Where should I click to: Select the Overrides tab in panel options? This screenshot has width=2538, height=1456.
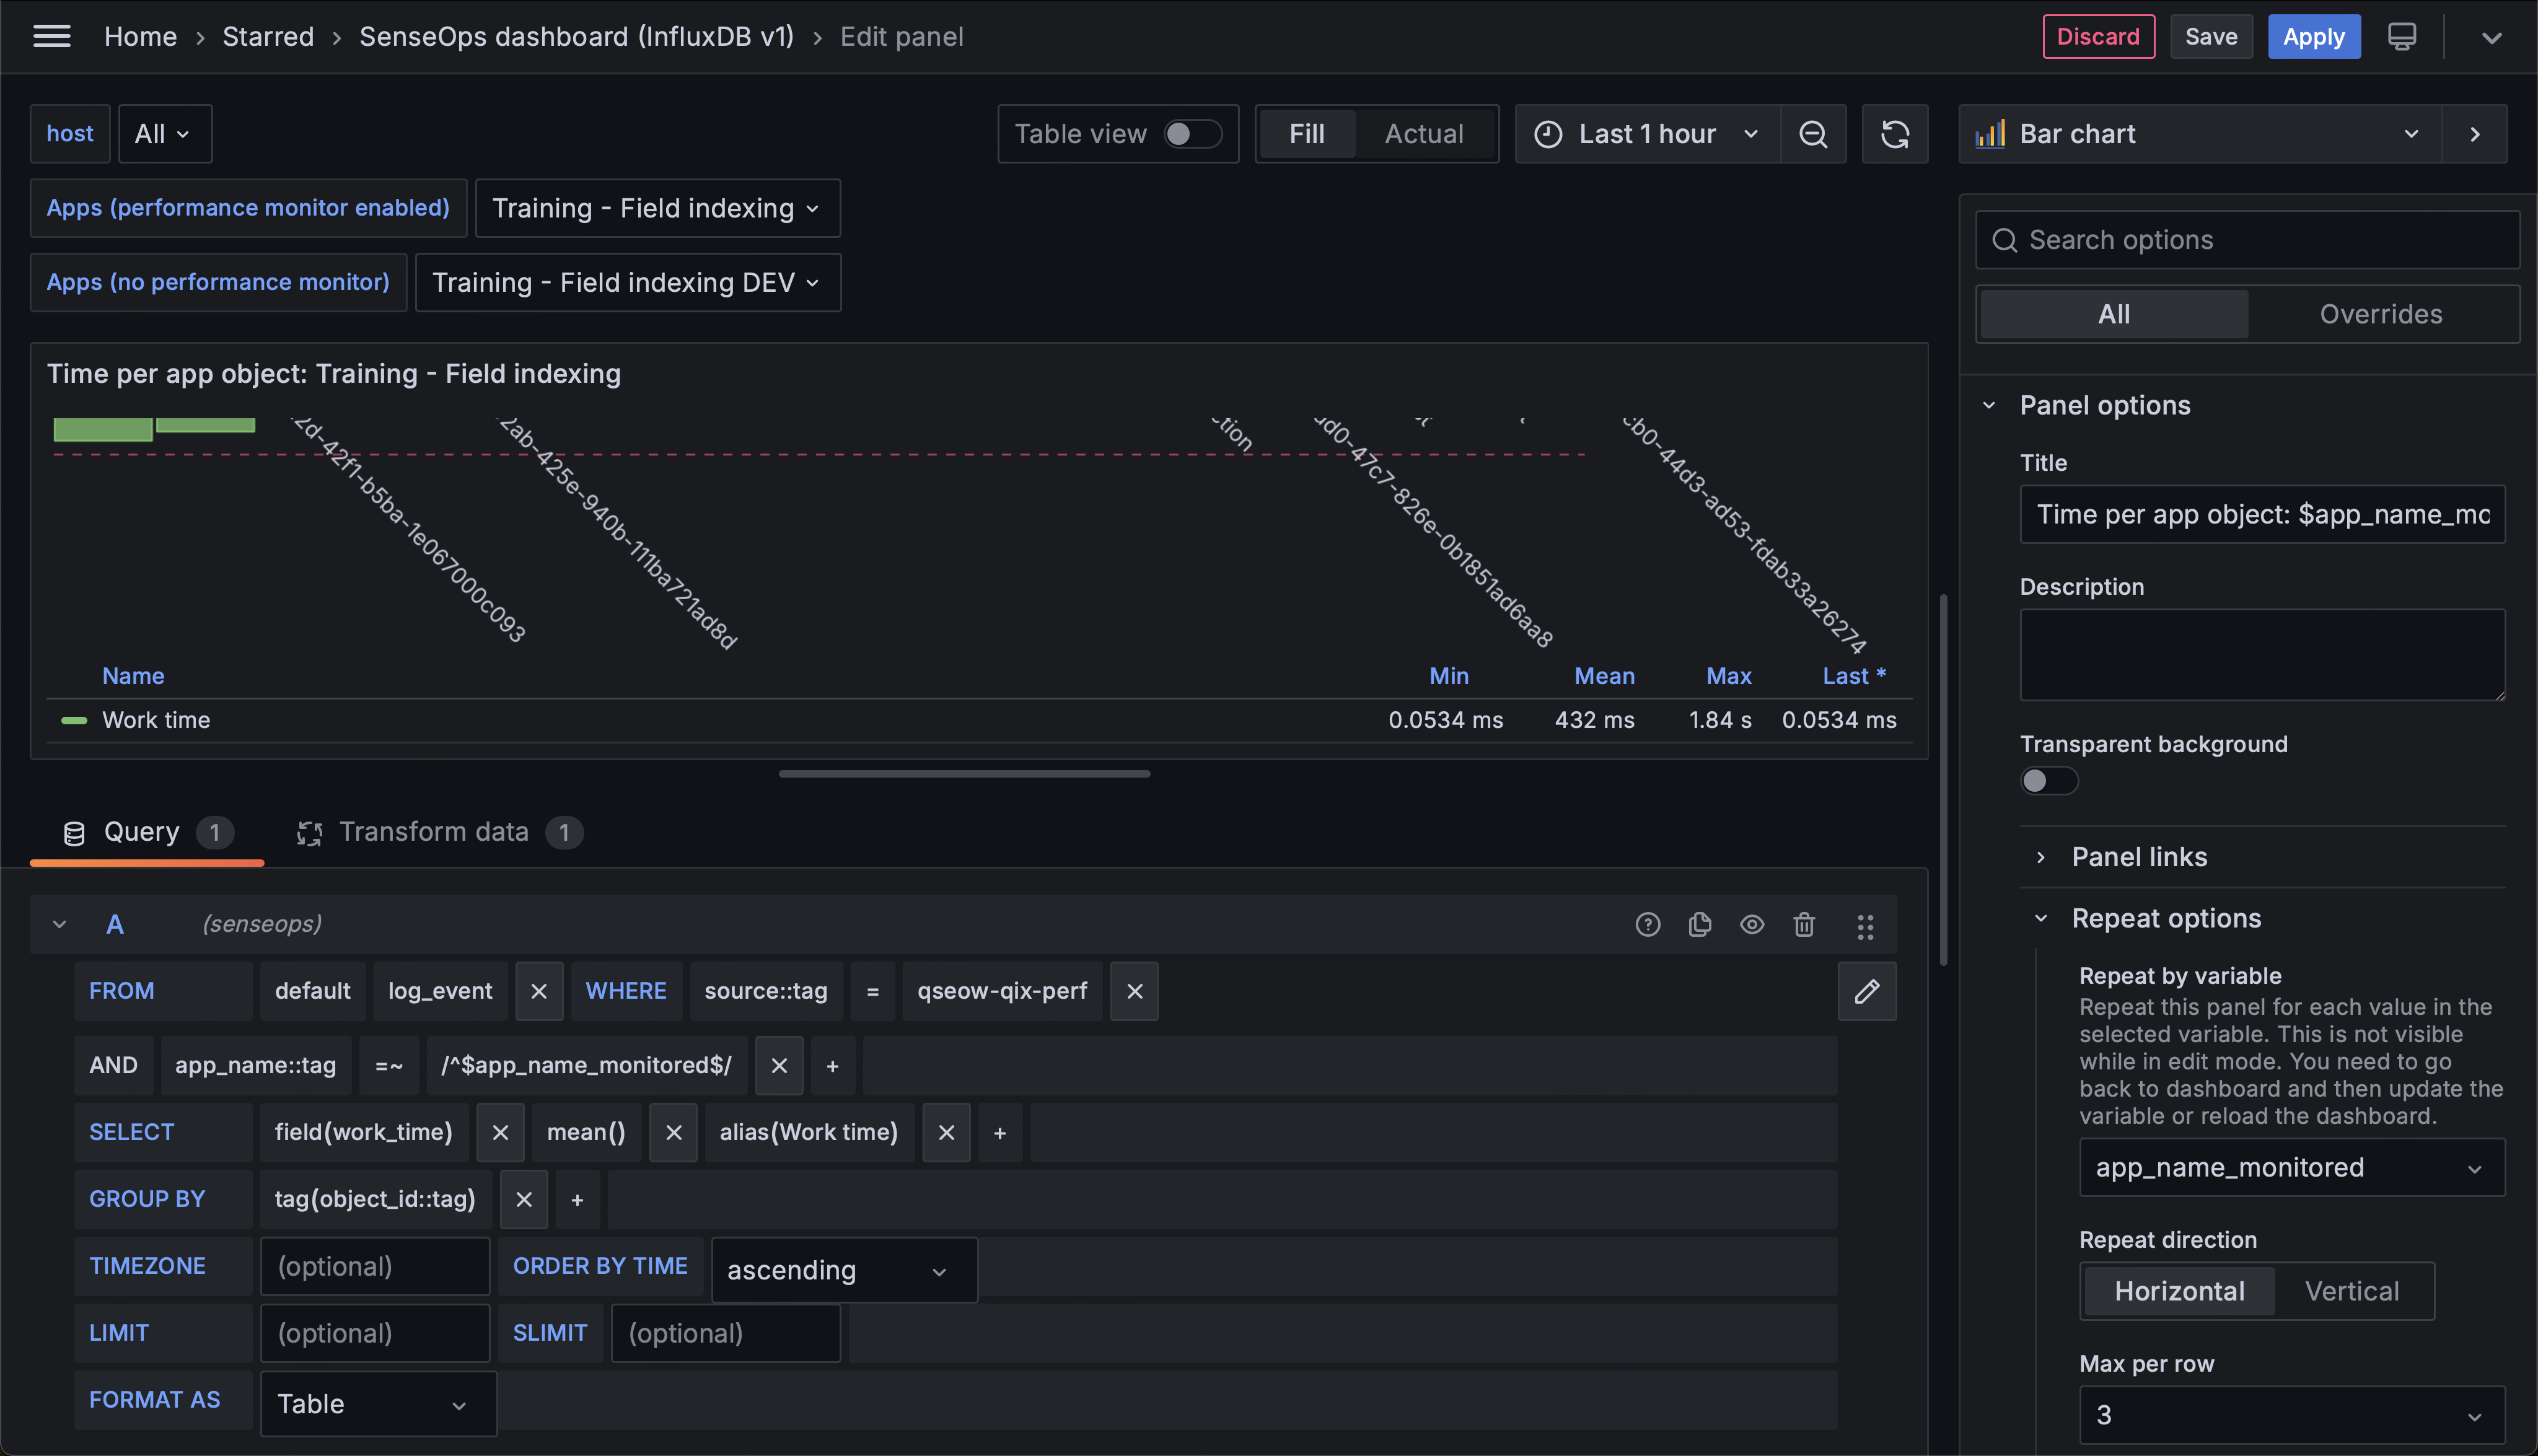[x=2380, y=313]
